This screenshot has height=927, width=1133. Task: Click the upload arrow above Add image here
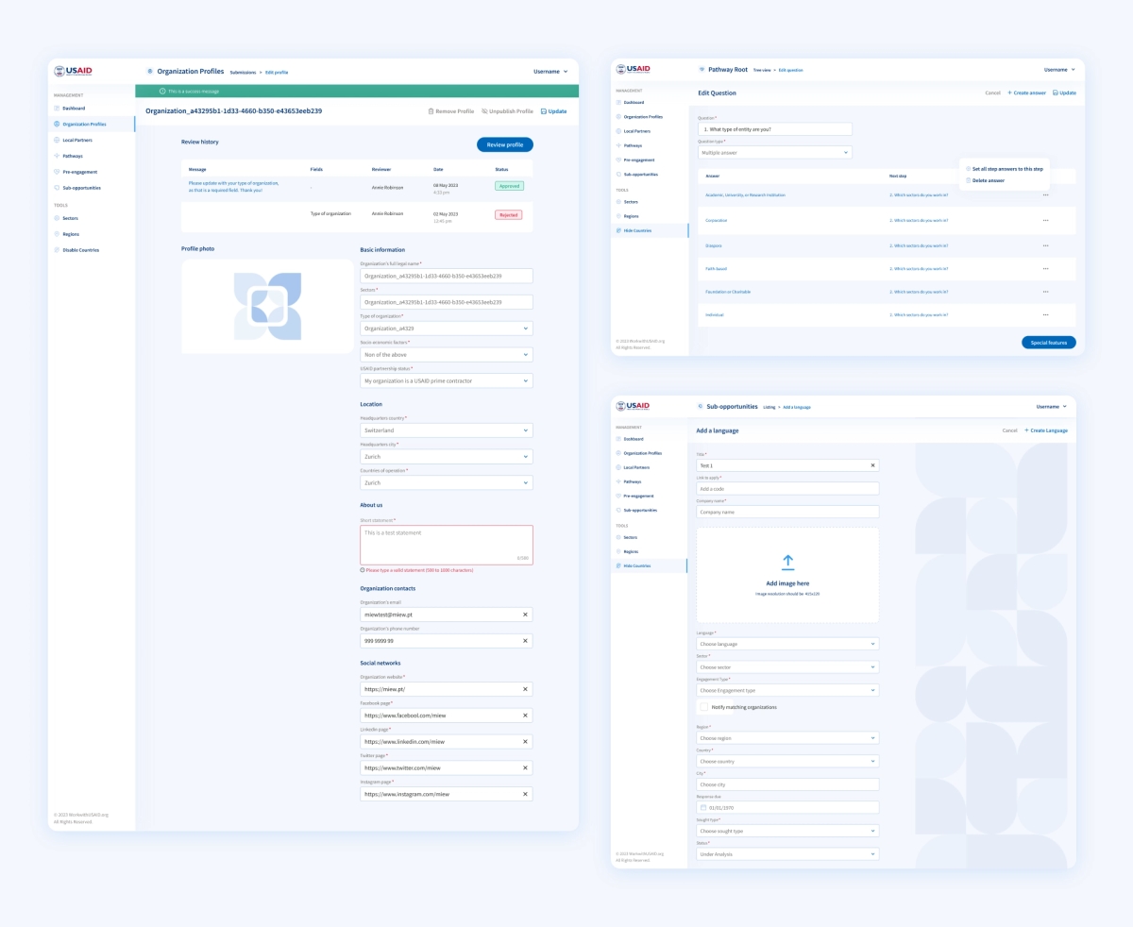[x=788, y=562]
